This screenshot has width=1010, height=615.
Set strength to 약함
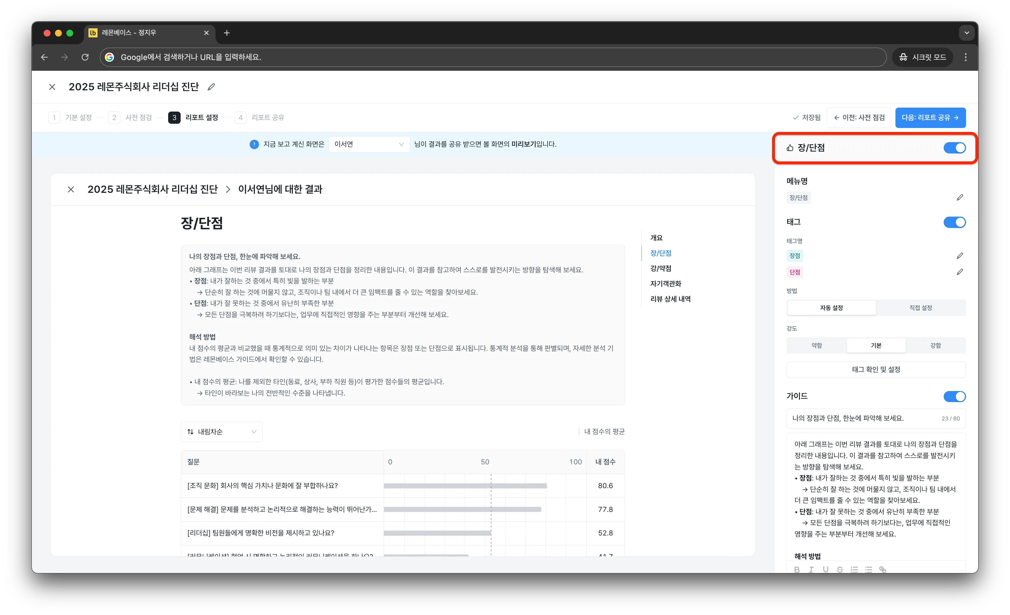817,345
